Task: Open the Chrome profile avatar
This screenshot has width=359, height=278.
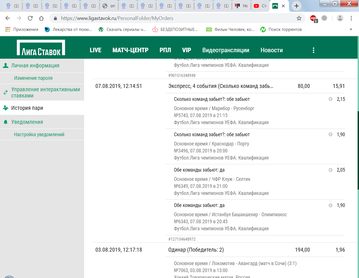Action: pyautogui.click(x=340, y=18)
